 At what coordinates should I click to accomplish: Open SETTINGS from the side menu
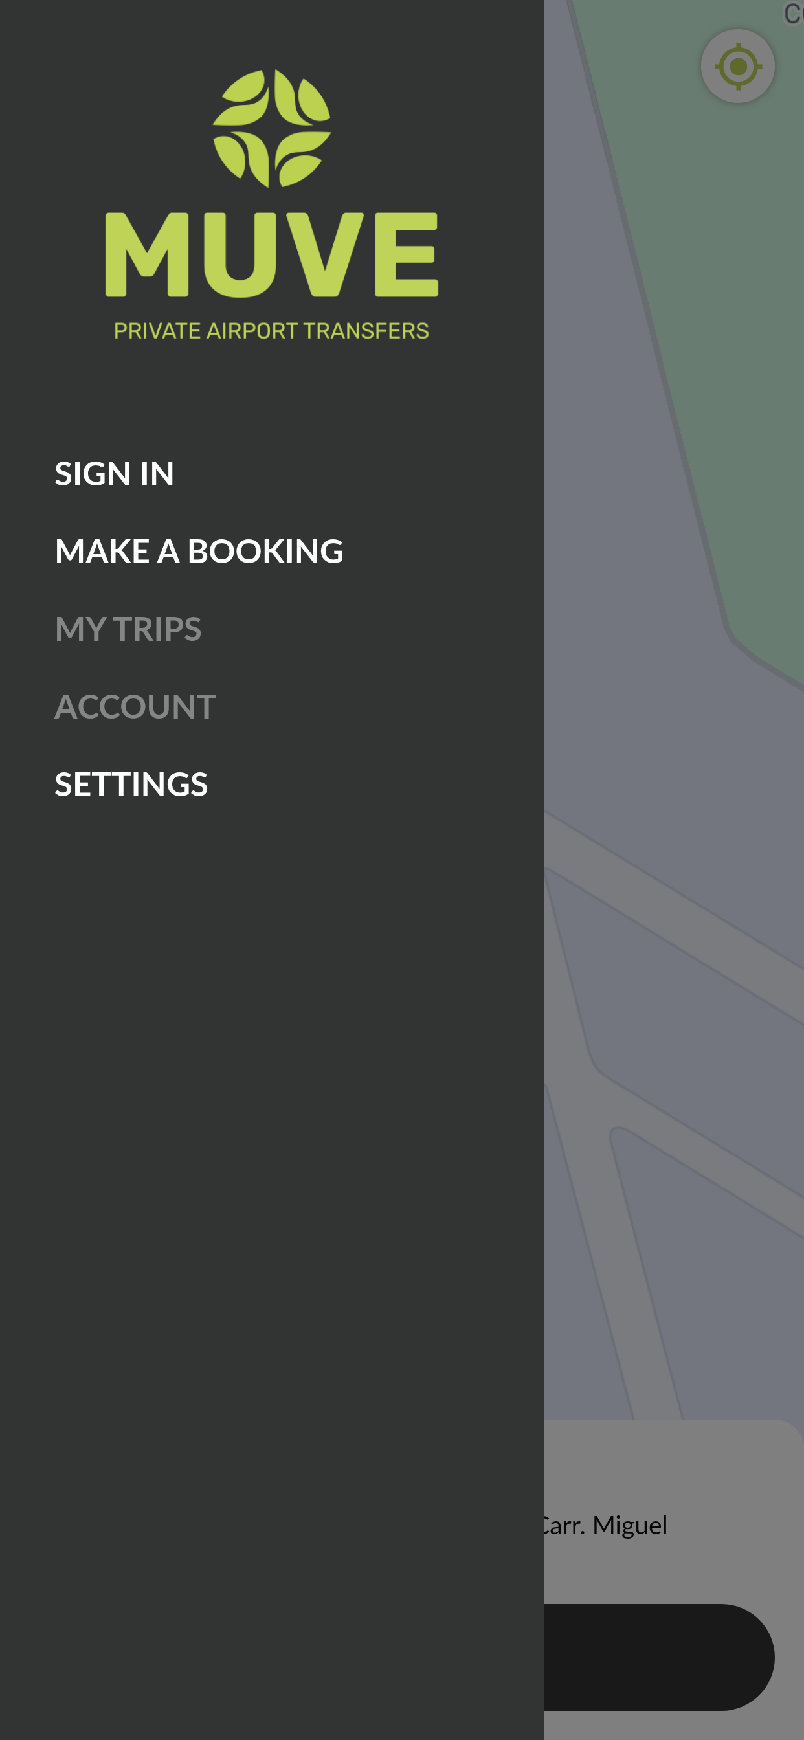[131, 784]
